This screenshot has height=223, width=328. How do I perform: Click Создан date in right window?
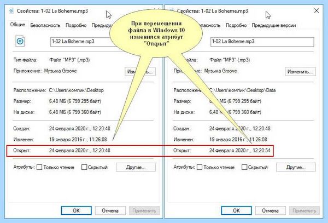click(x=240, y=128)
